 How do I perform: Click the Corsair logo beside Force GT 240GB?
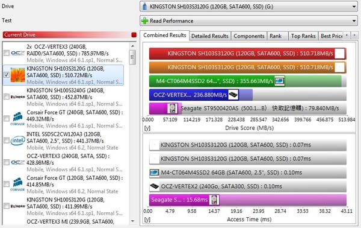pos(17,119)
